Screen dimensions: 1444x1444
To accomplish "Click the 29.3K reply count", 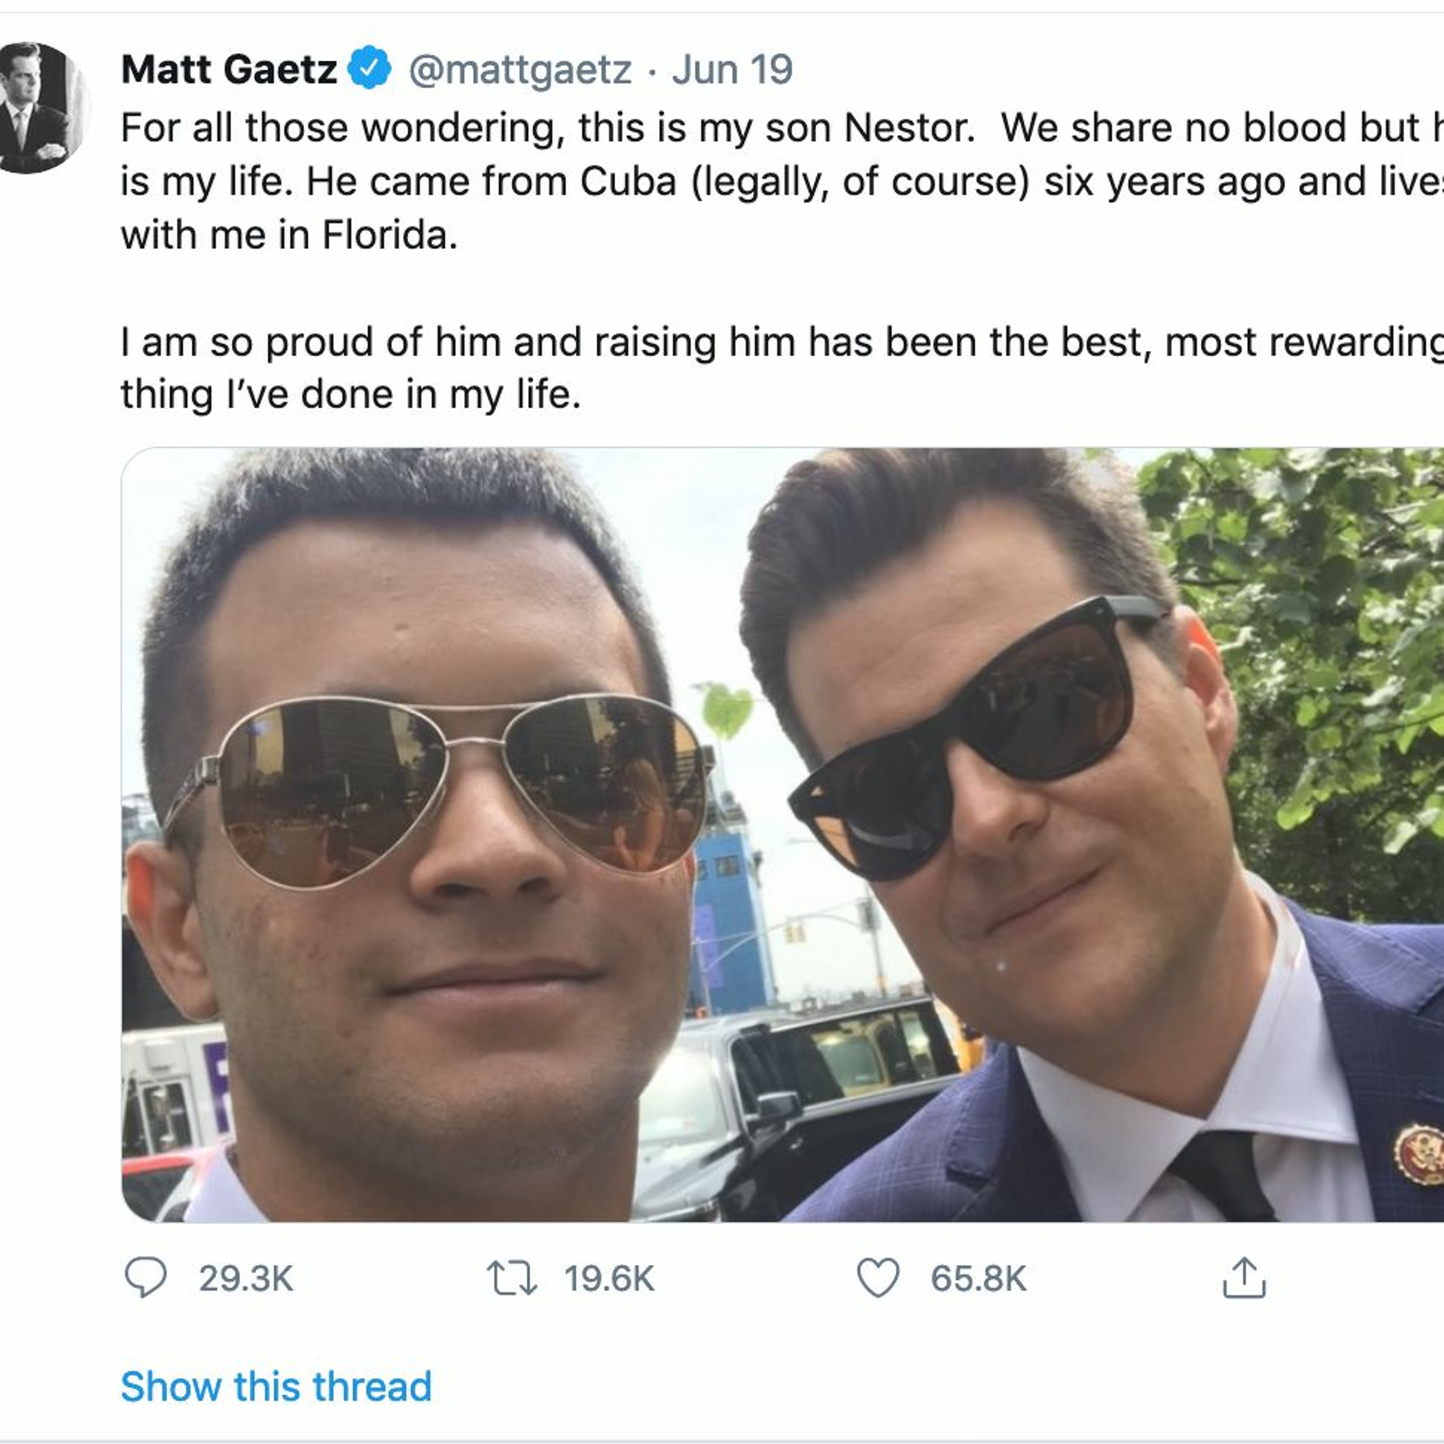I will [245, 1279].
